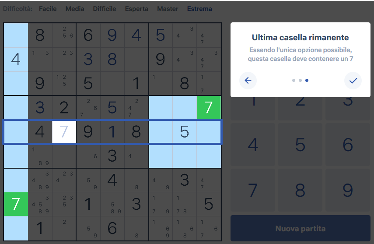
Task: Click the green 7 cell in the right column
Action: 208,108
